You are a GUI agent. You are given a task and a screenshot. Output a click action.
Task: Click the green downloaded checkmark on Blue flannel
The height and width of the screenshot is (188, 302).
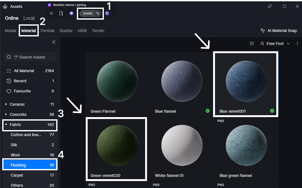(208, 111)
